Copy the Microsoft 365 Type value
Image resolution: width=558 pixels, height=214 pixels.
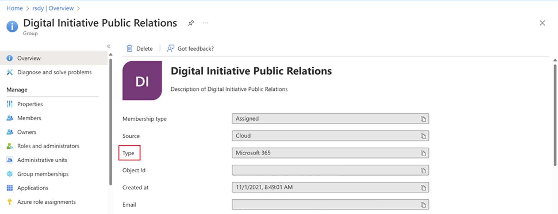tap(423, 153)
